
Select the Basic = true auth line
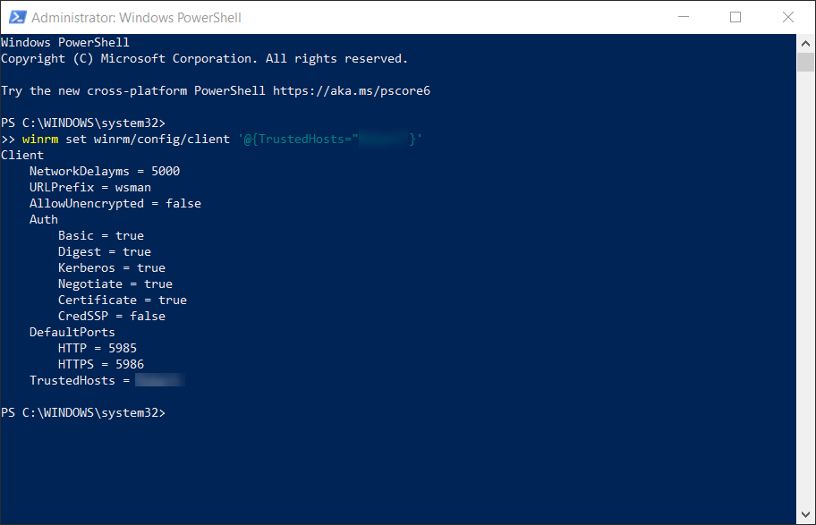click(101, 235)
